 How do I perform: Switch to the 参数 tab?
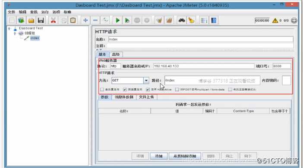point(105,97)
